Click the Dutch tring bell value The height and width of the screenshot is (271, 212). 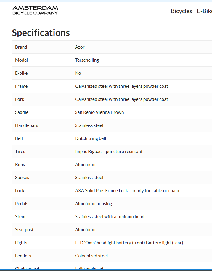pyautogui.click(x=91, y=138)
